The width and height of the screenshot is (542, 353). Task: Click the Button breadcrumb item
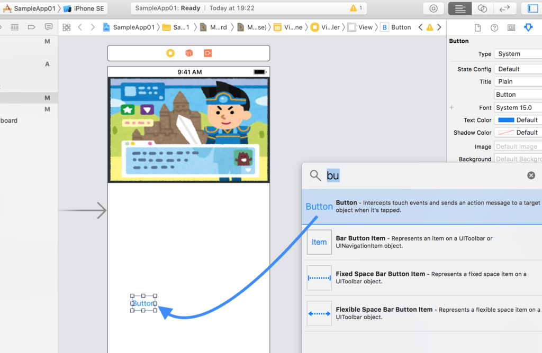[396, 27]
